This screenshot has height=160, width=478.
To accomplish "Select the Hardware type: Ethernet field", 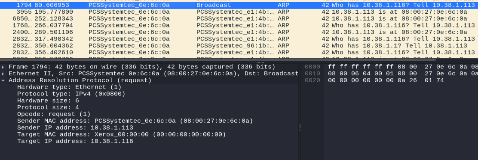I will tap(150, 87).
